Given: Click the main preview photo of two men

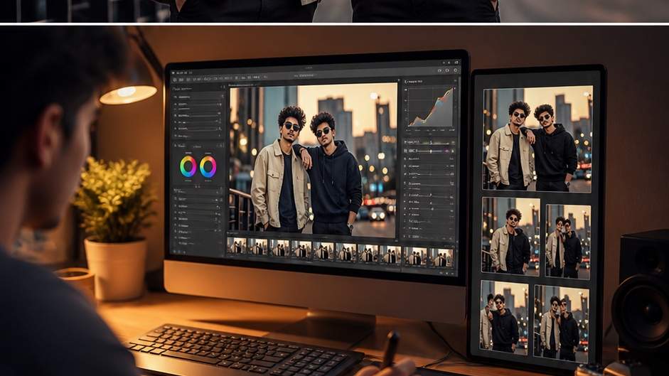Looking at the screenshot, I should click(314, 160).
